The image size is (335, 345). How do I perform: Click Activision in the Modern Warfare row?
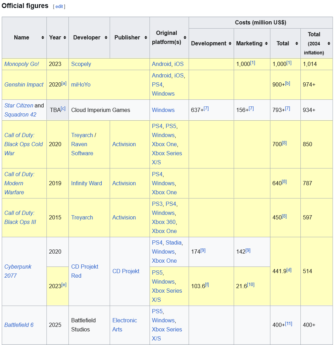coord(124,183)
